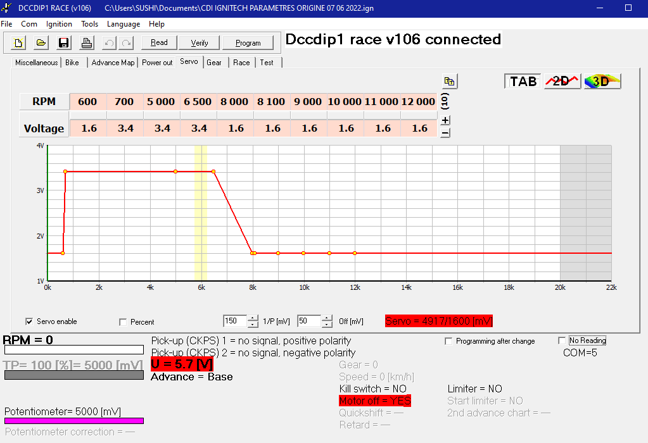Select the RPM cell 8 100

272,101
